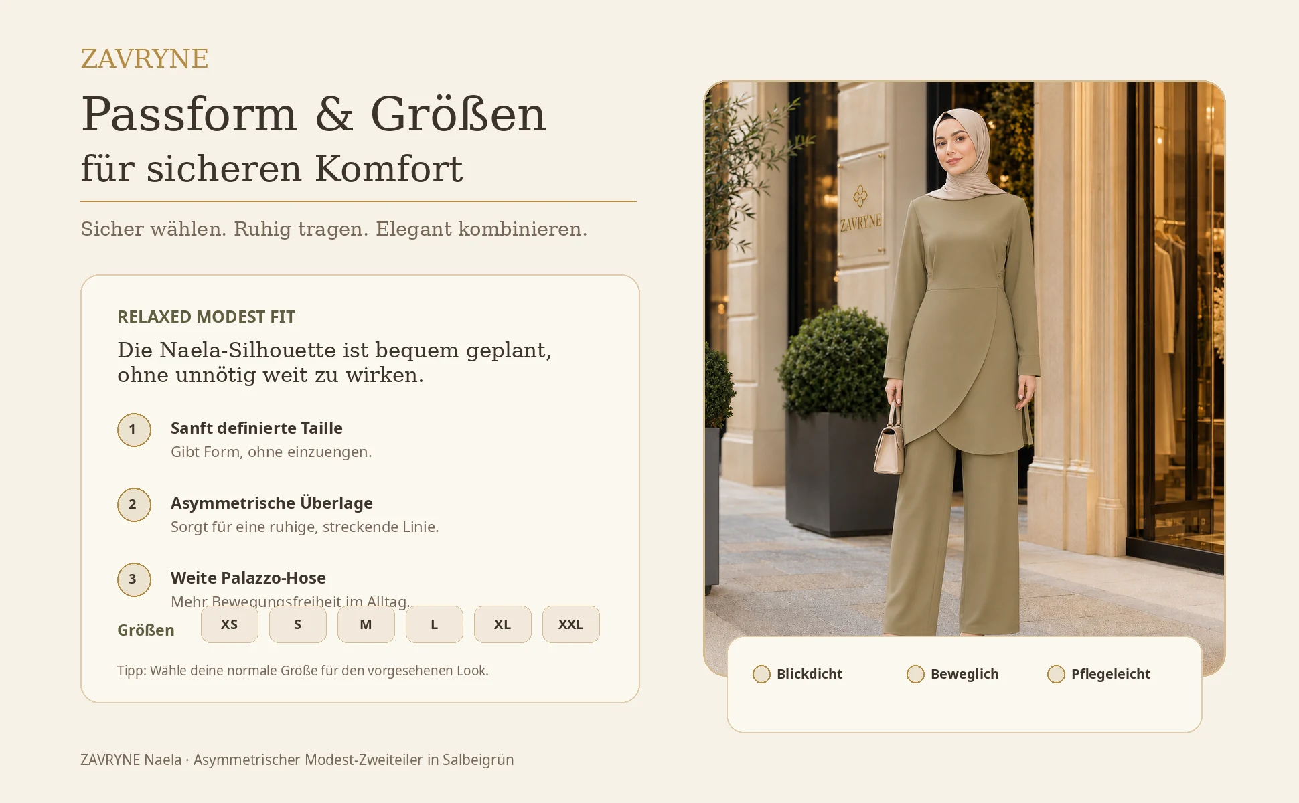Click 'Asymmetrische Überlage' title
This screenshot has height=803, width=1299.
pyautogui.click(x=272, y=503)
